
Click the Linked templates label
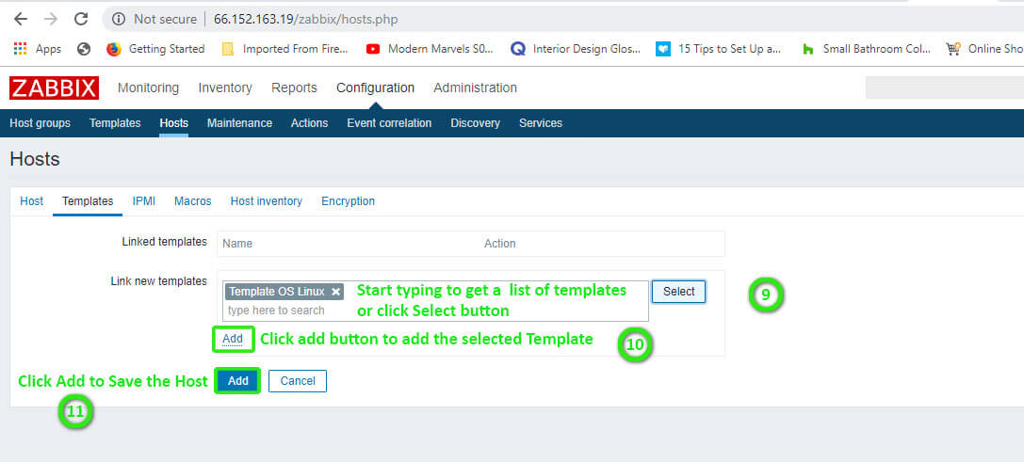point(165,242)
